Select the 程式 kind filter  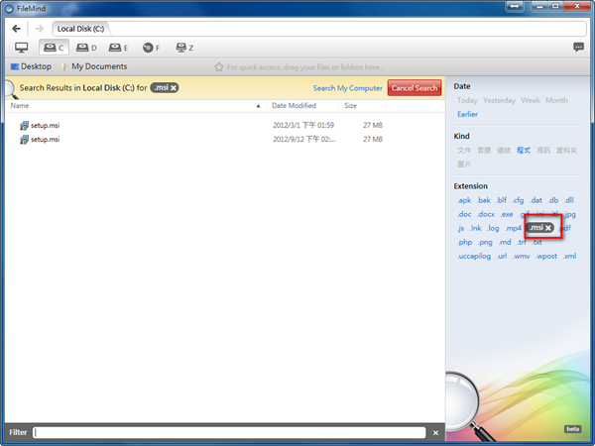524,151
